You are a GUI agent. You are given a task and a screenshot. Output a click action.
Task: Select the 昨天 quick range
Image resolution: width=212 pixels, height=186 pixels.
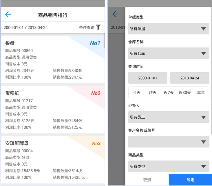point(153,93)
